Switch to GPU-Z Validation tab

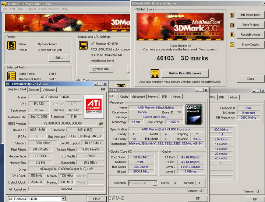[x=49, y=90]
